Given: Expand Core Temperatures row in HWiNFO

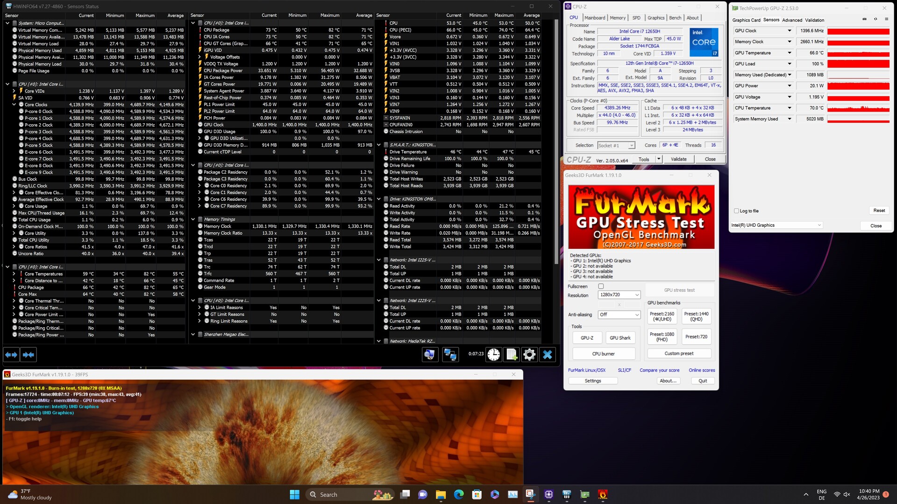Looking at the screenshot, I should (x=14, y=274).
